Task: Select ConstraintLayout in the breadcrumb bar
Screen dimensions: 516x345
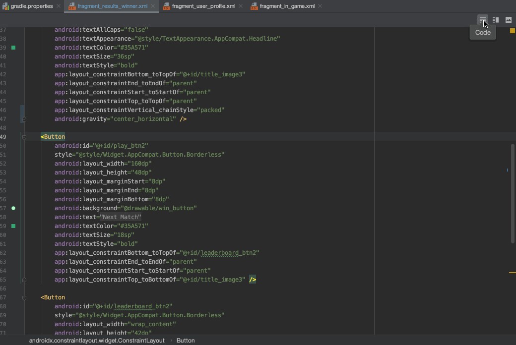Action: (96, 341)
